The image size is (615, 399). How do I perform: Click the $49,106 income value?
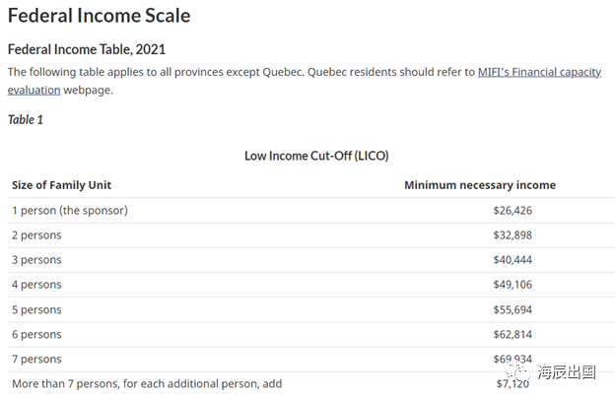(x=512, y=285)
